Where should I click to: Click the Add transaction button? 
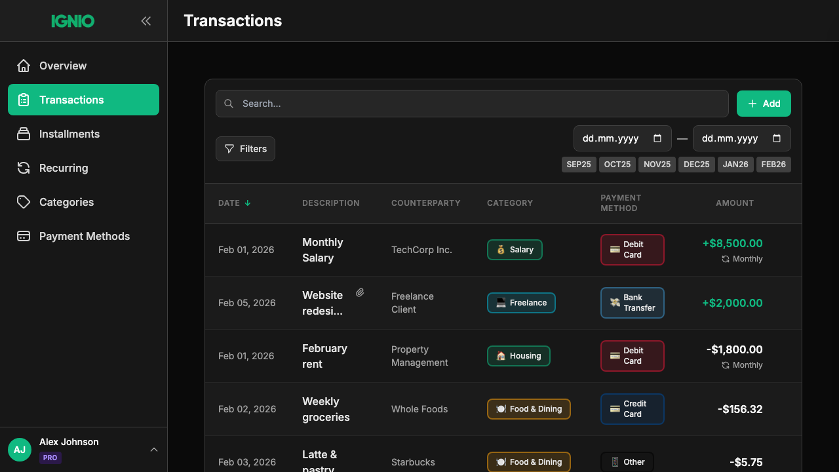coord(764,104)
